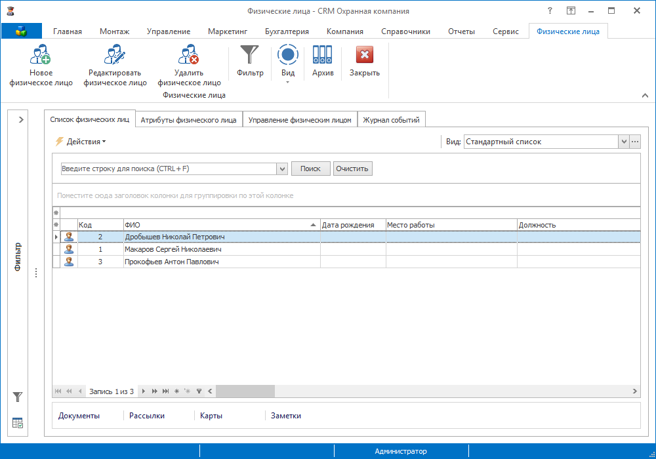The width and height of the screenshot is (656, 459).
Task: Go to previous page in record navigator
Action: [69, 391]
